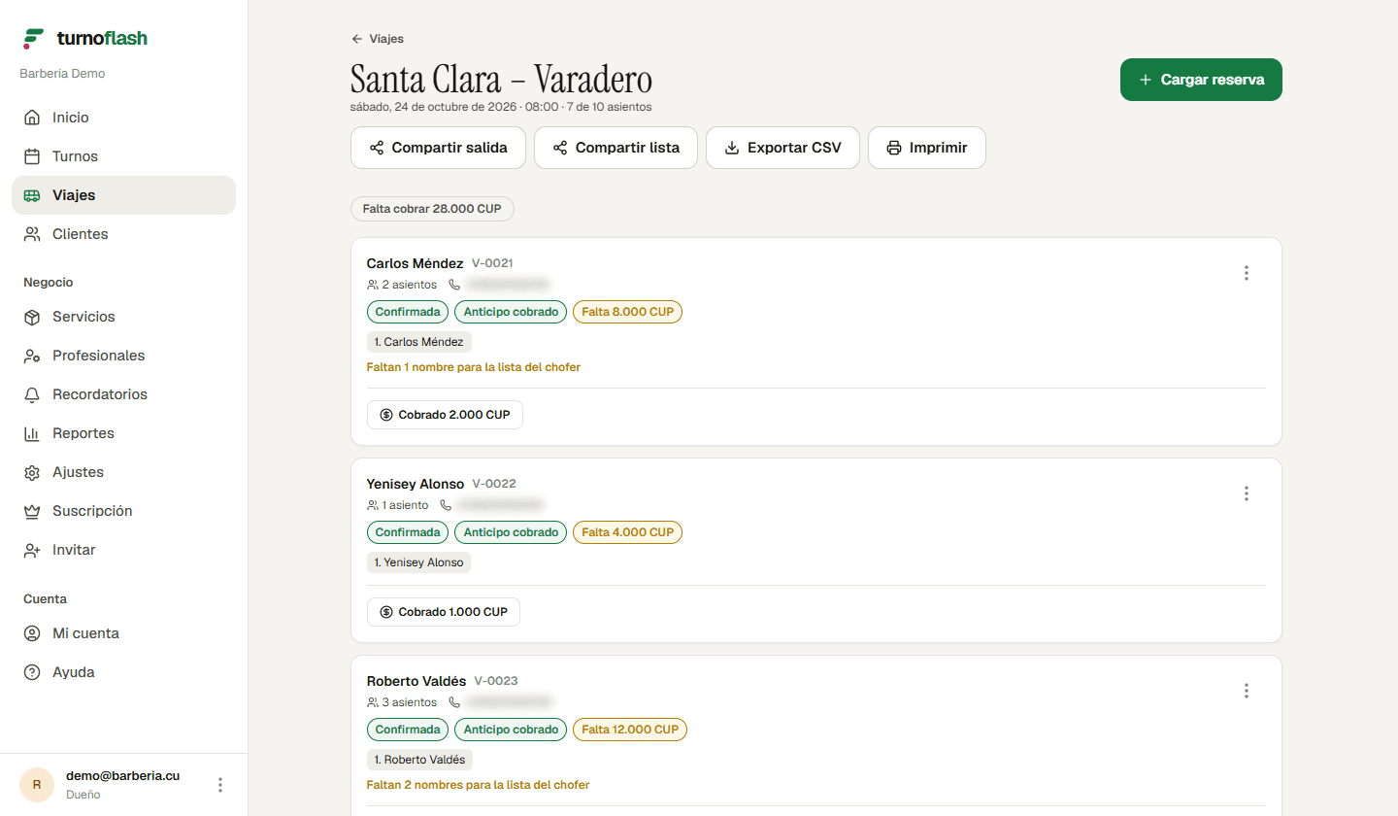Go to Recordatorios

pyautogui.click(x=123, y=394)
